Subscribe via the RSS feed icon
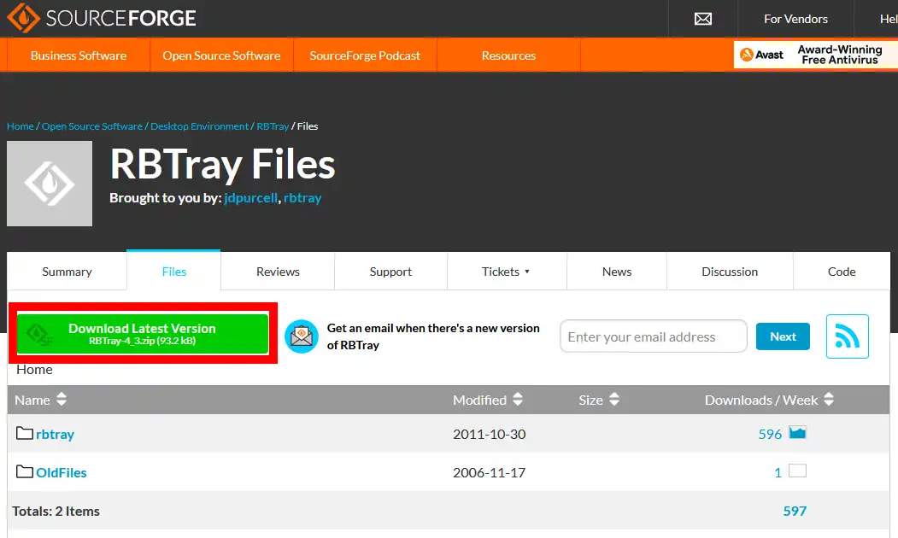This screenshot has height=538, width=898. 847,336
